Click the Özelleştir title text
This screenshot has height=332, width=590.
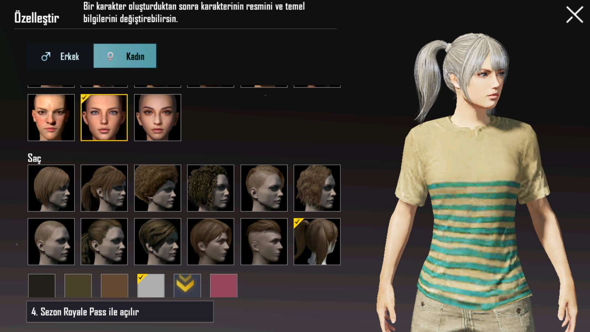coord(37,18)
